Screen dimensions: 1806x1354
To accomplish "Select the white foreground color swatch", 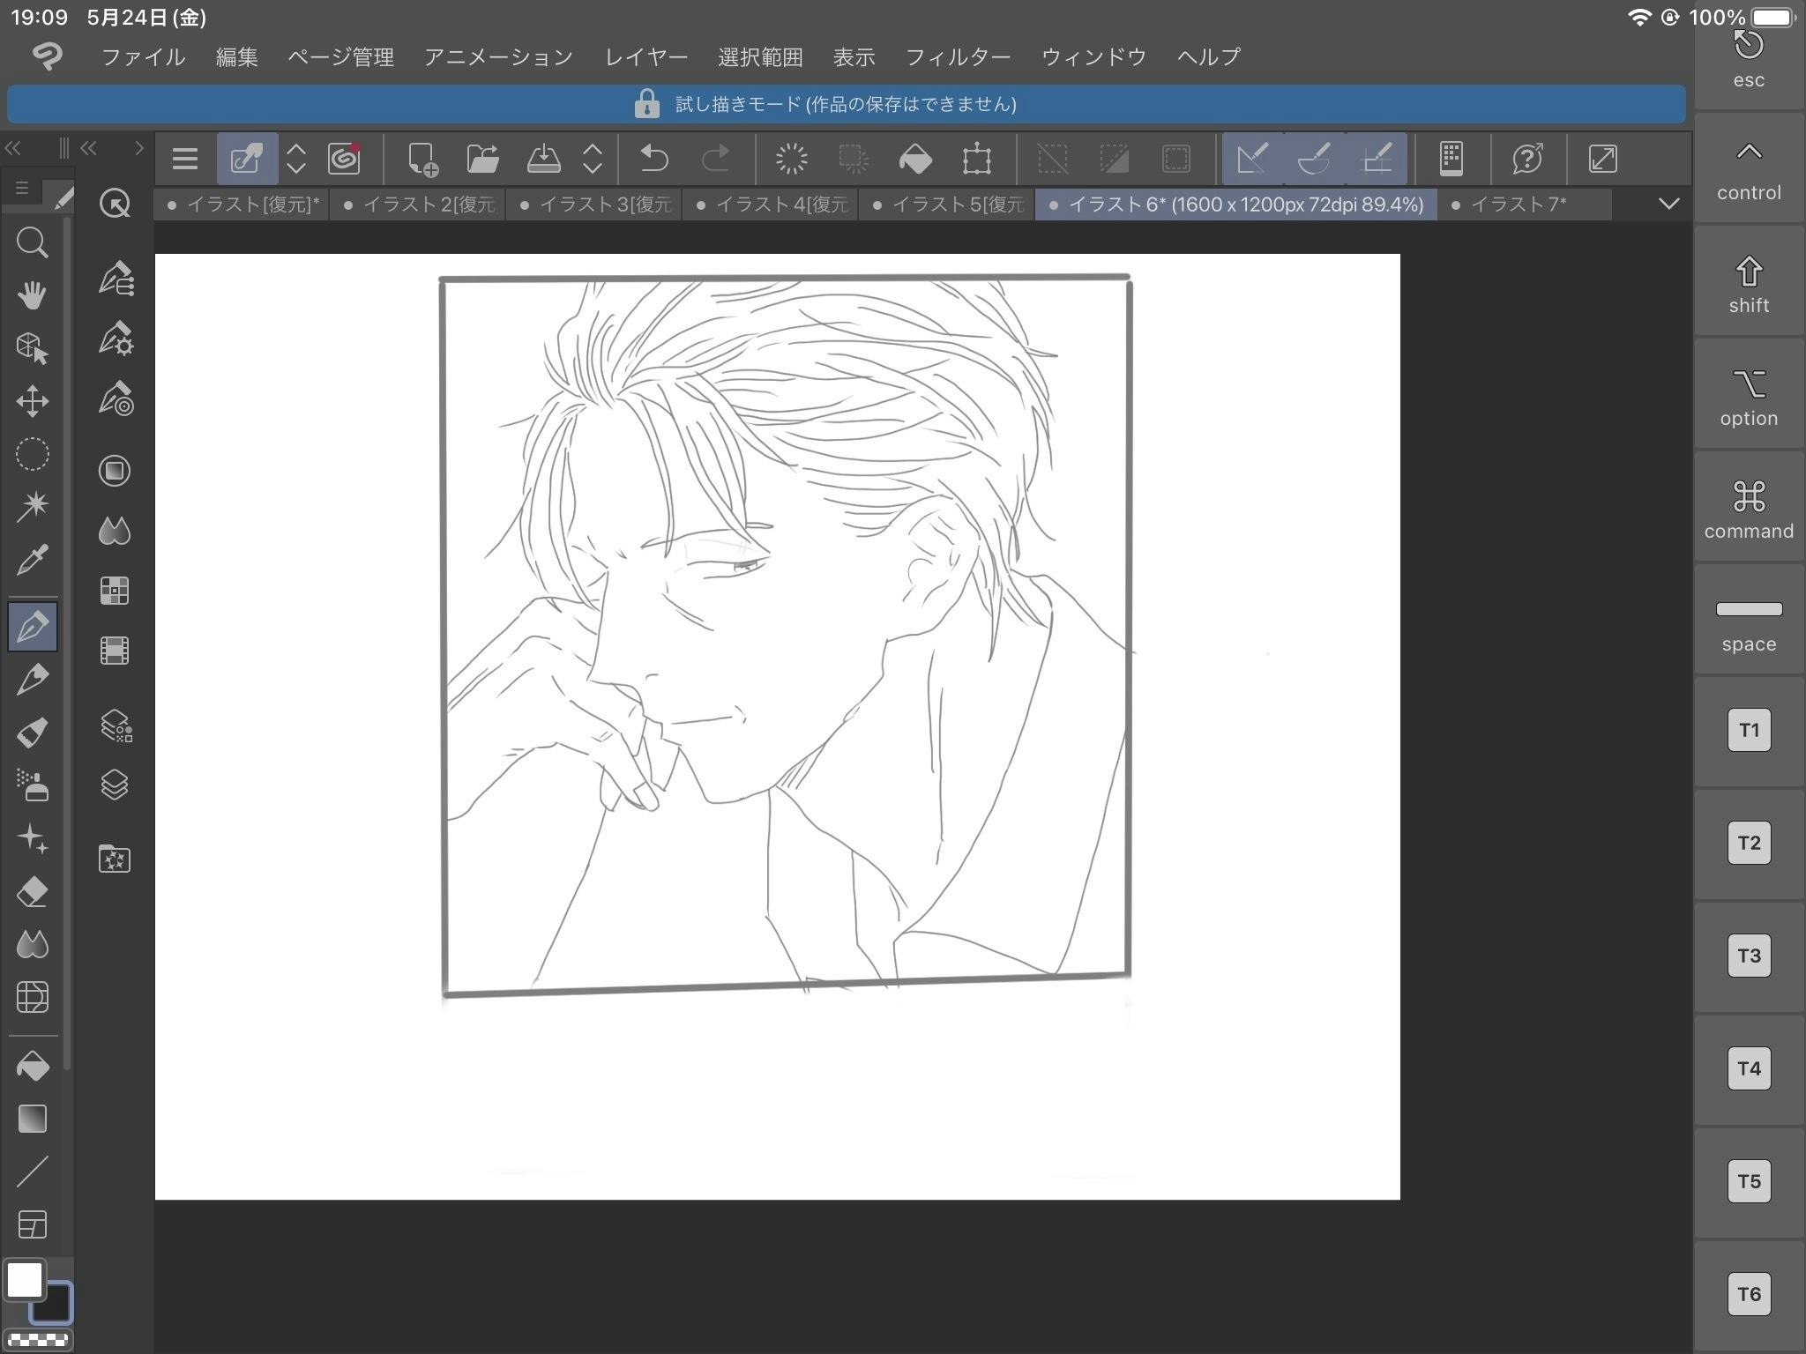I will [26, 1280].
